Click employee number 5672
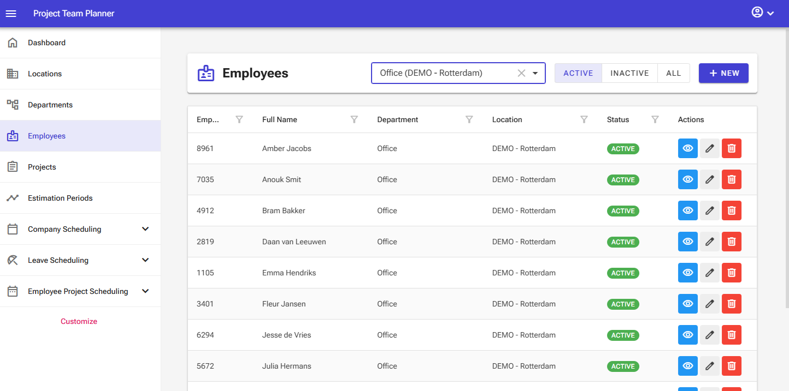This screenshot has width=789, height=391. [205, 366]
